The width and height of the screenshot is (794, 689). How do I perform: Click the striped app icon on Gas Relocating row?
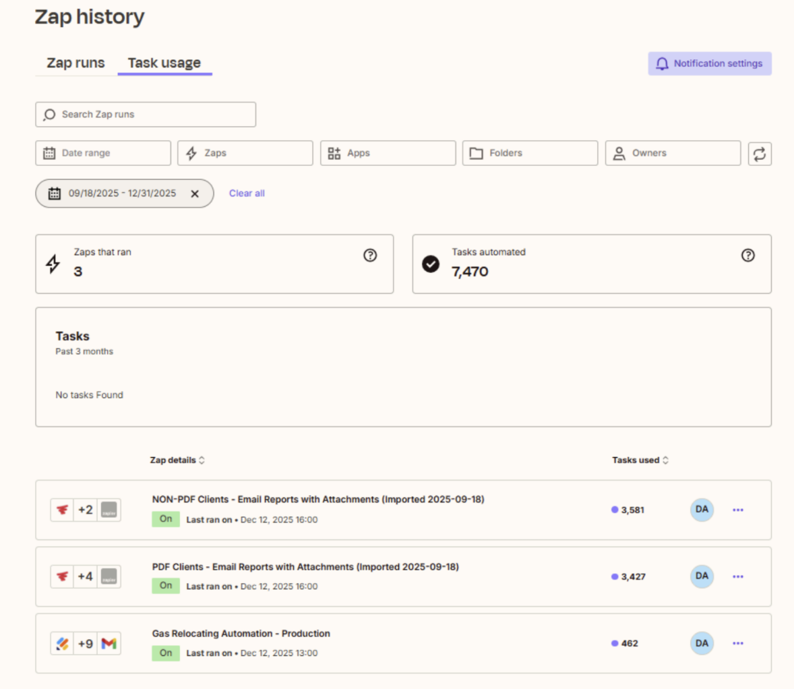coord(62,644)
